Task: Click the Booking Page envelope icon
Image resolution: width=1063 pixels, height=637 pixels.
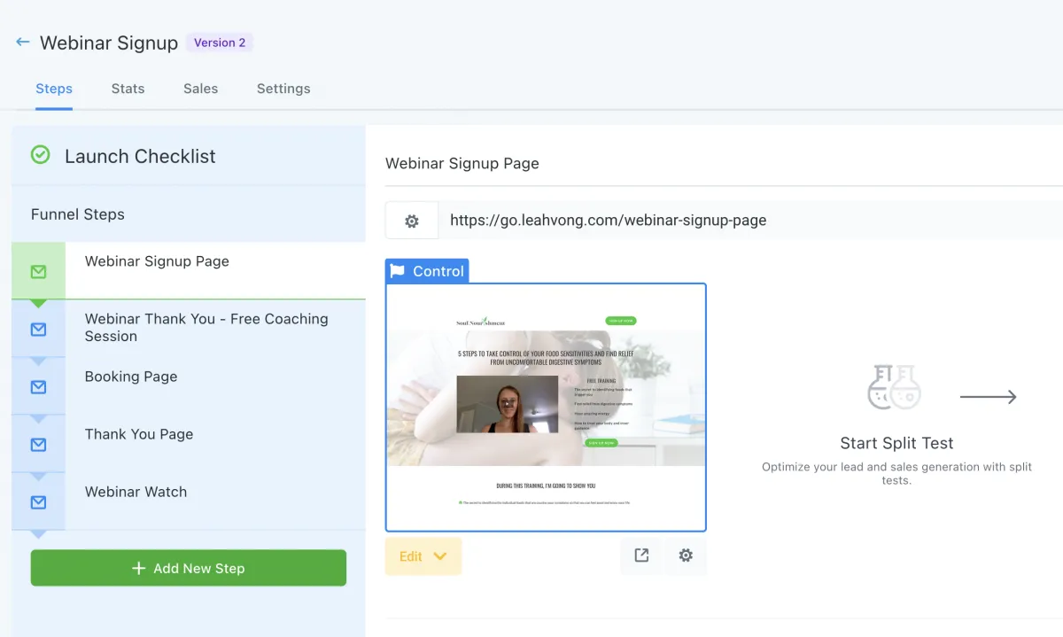Action: click(x=38, y=387)
